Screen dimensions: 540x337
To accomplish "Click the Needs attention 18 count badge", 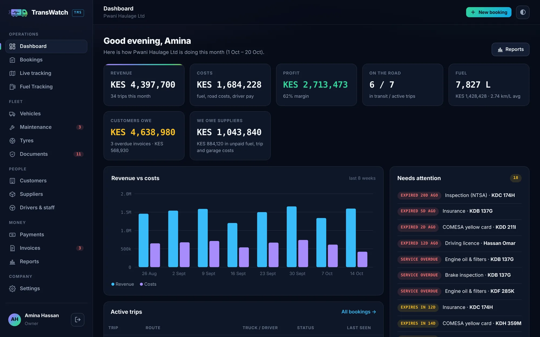I will pos(516,178).
